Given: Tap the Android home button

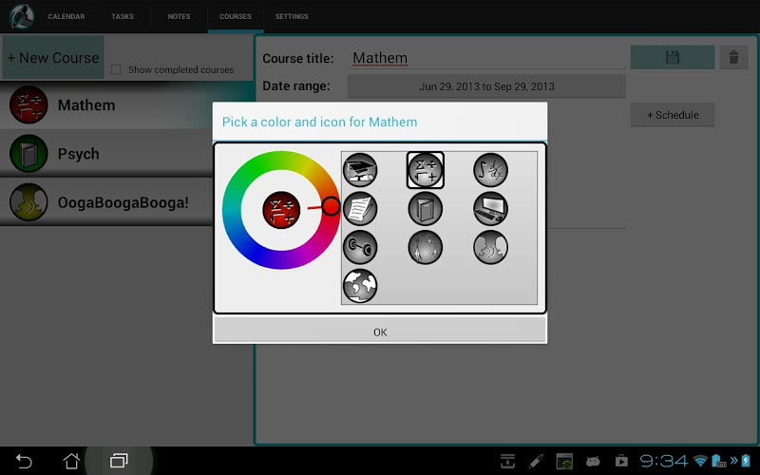Looking at the screenshot, I should coord(71,461).
